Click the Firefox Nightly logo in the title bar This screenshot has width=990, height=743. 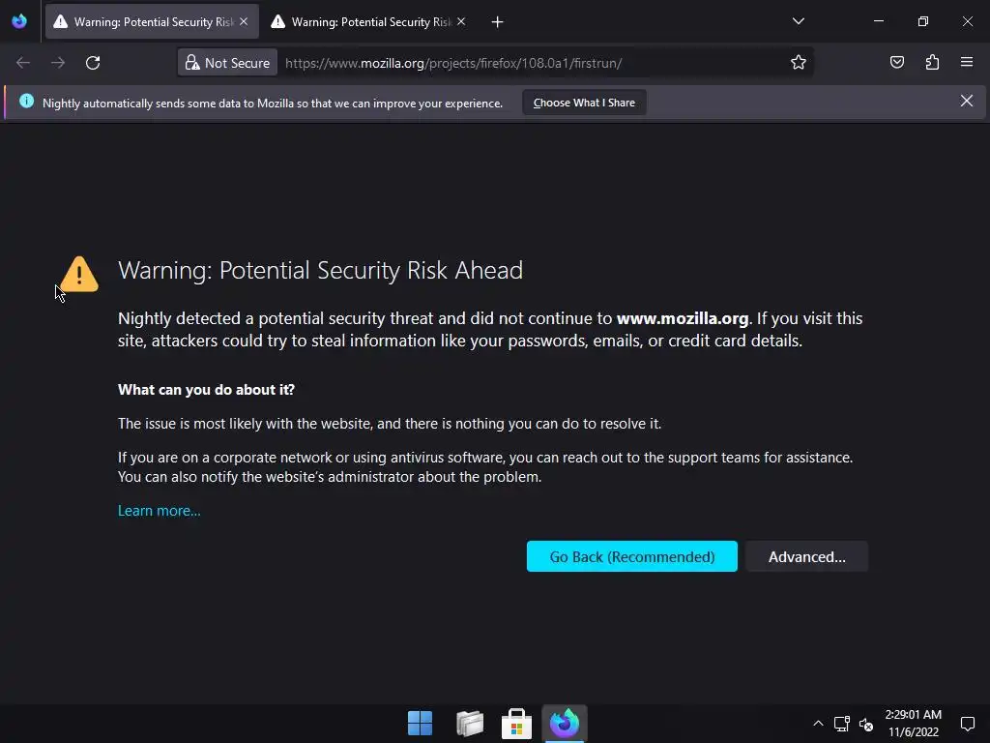coord(19,21)
